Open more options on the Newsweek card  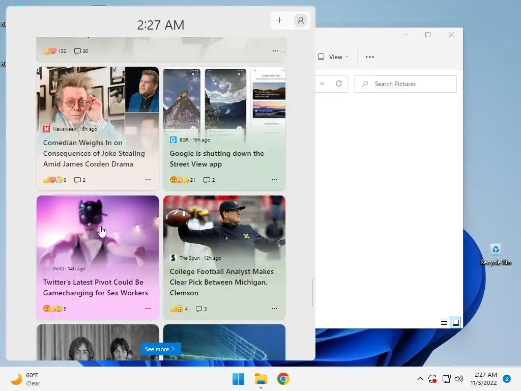coord(148,180)
